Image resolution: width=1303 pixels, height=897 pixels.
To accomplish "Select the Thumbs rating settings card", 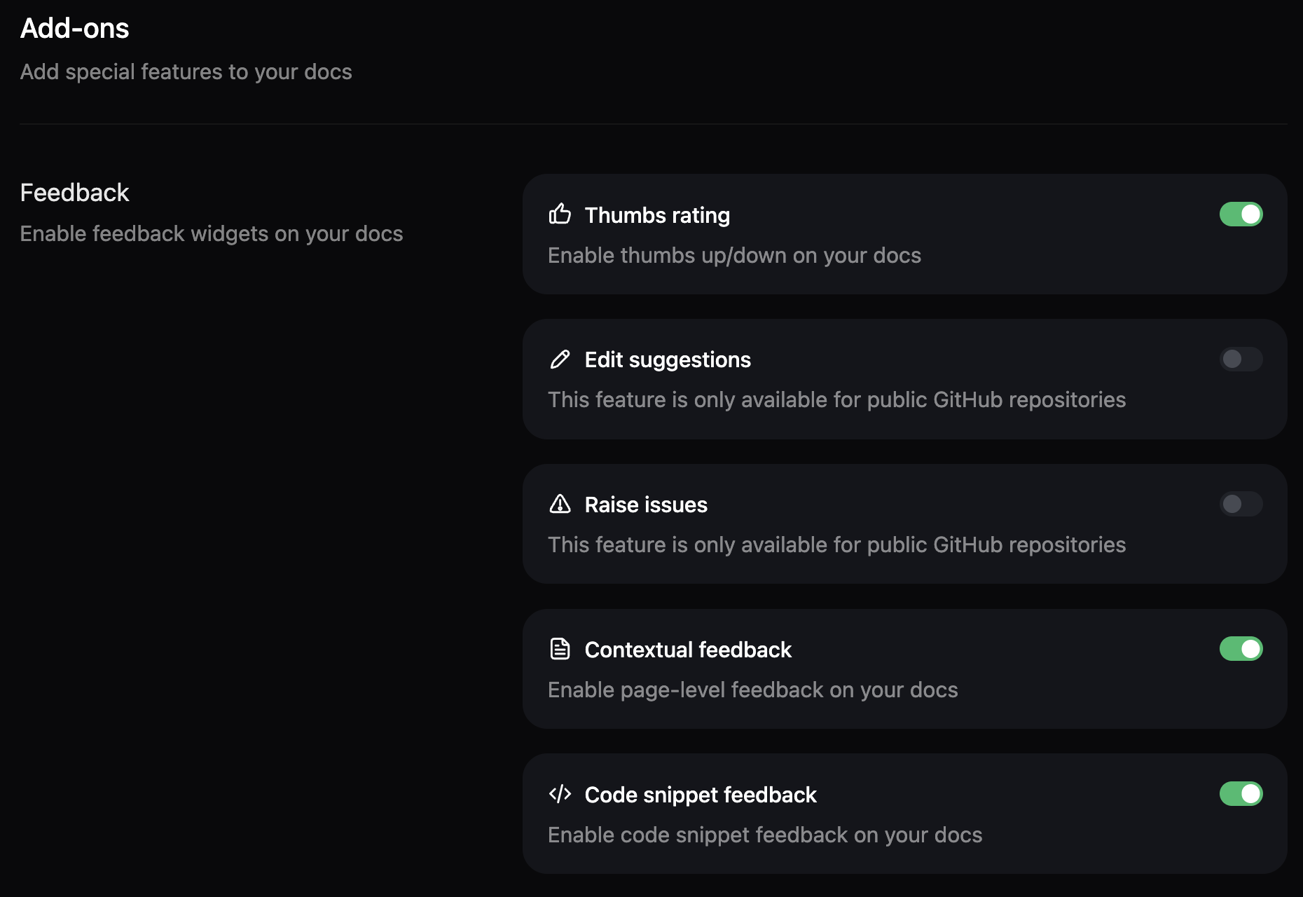I will click(x=905, y=235).
